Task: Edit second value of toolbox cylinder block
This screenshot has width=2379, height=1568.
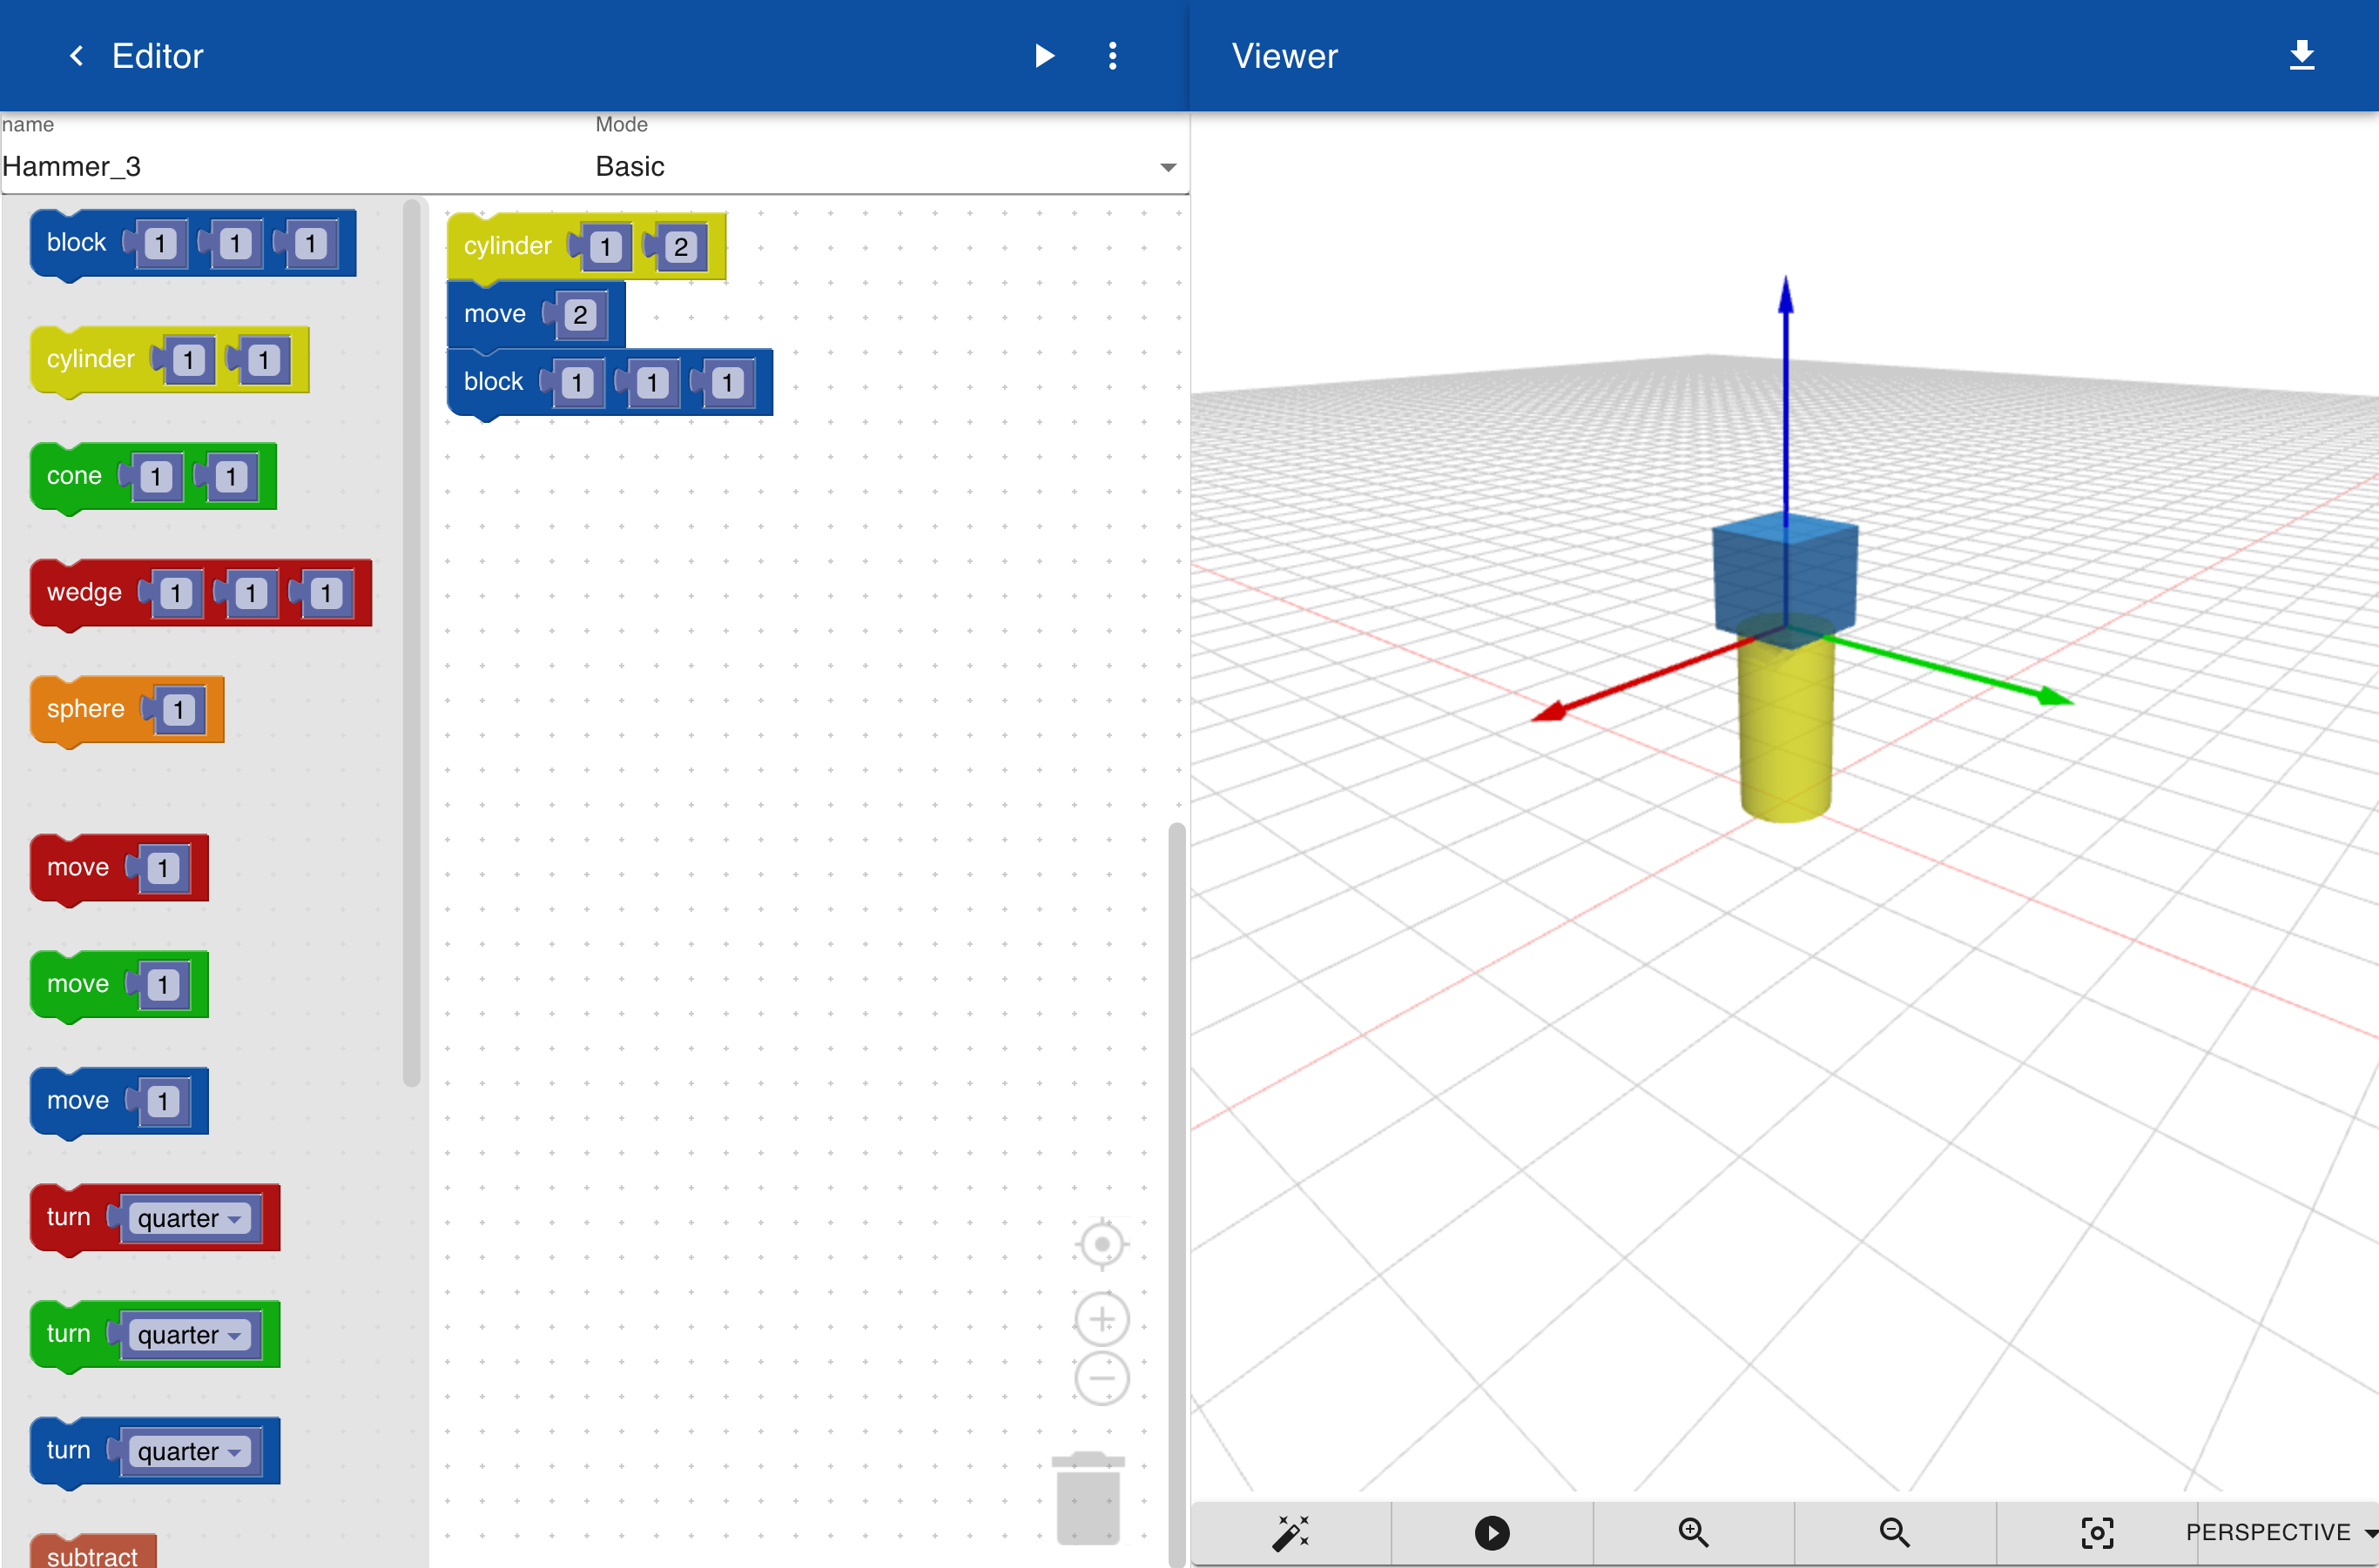Action: point(263,360)
